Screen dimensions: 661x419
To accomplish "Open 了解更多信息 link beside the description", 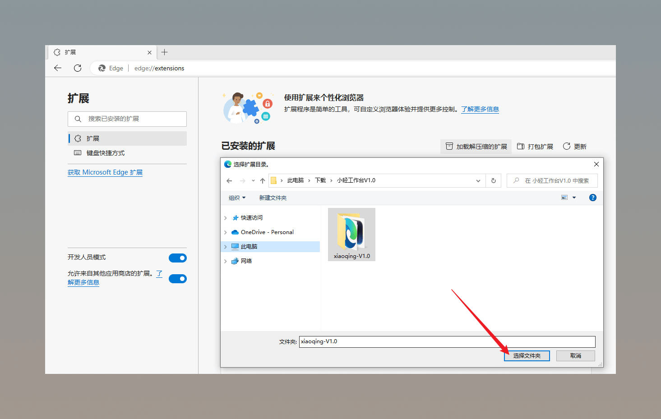I will [x=480, y=109].
